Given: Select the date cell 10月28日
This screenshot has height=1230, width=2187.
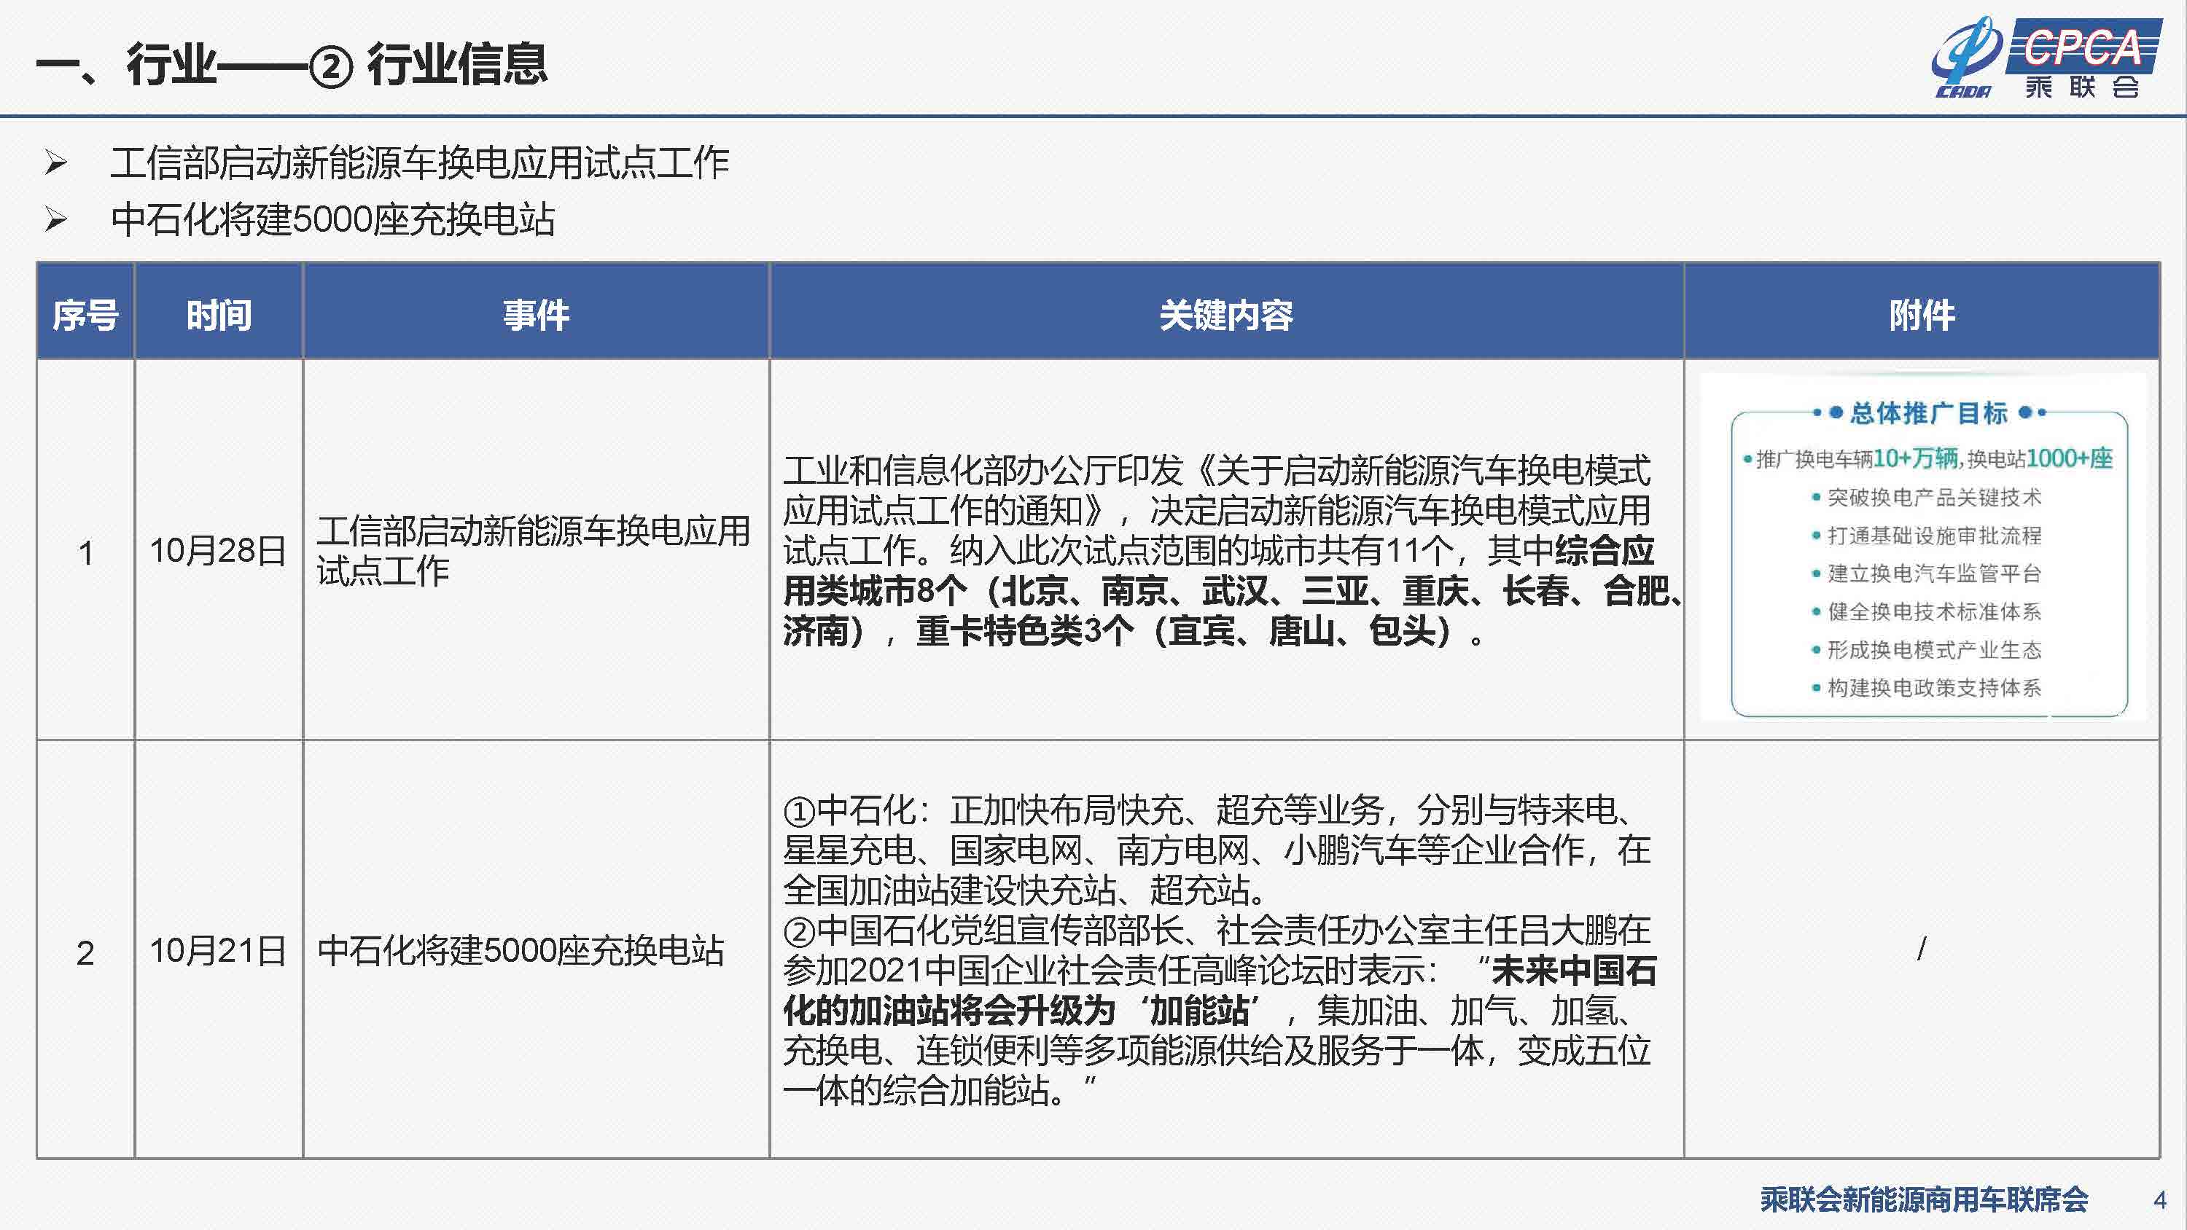Looking at the screenshot, I should 218,550.
